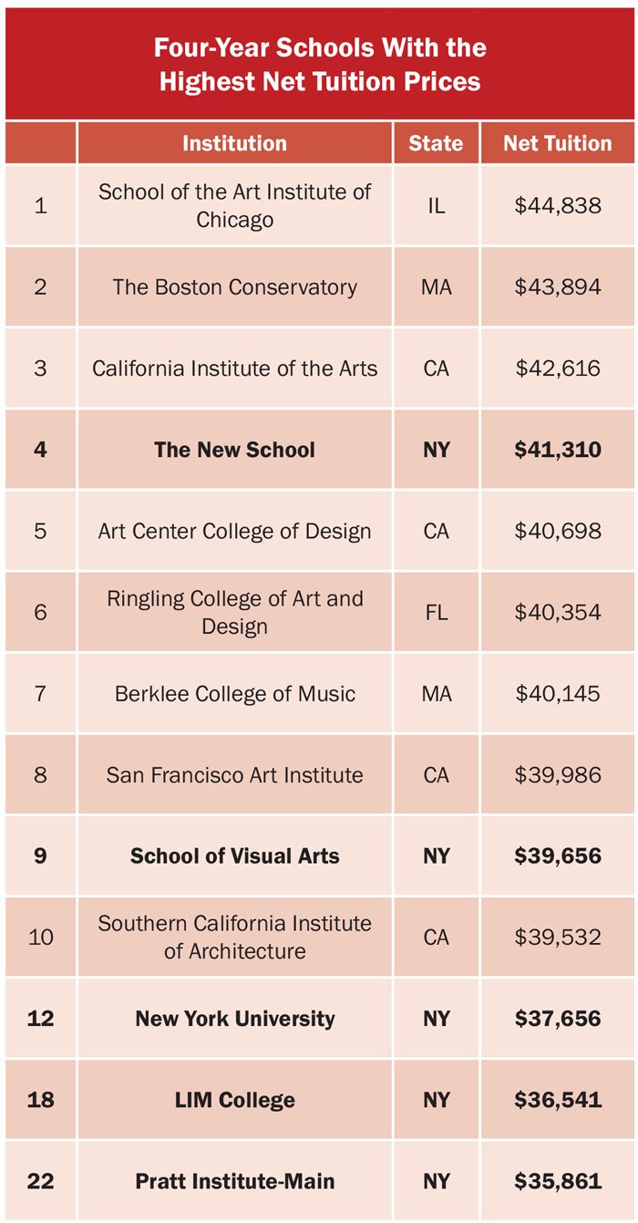Click LIM College institution name

234,1100
